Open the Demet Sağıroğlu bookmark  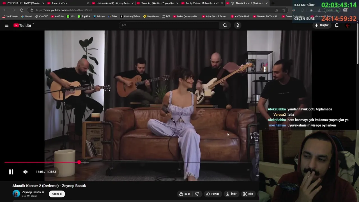[x=293, y=17]
